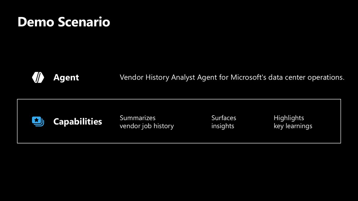The image size is (358, 201).
Task: Click the bold Agent label
Action: click(66, 77)
